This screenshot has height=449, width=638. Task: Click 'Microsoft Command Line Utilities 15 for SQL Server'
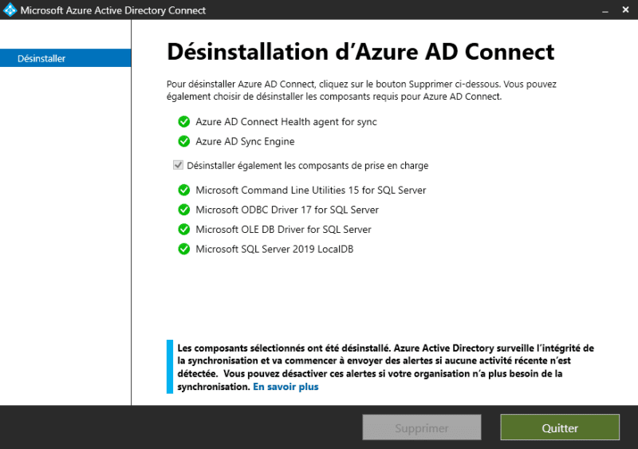[x=311, y=190]
